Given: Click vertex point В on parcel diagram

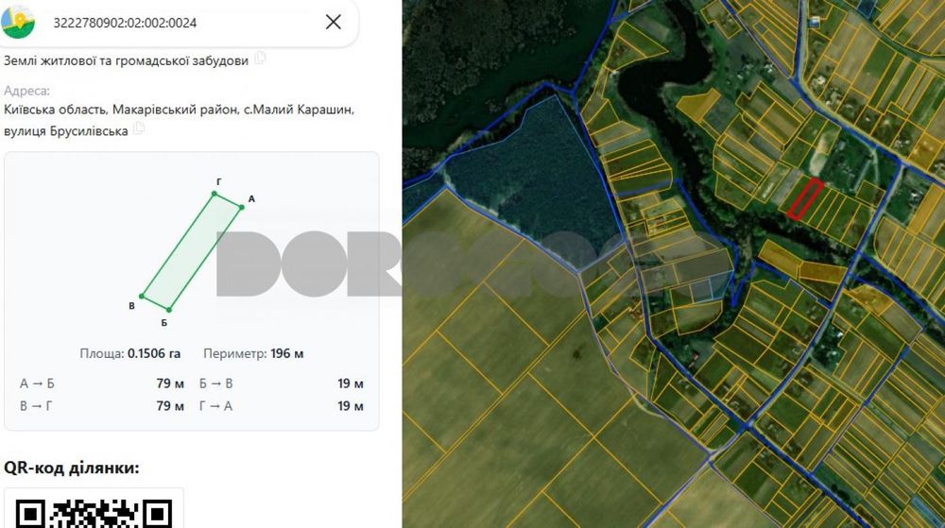Looking at the screenshot, I should (x=142, y=297).
